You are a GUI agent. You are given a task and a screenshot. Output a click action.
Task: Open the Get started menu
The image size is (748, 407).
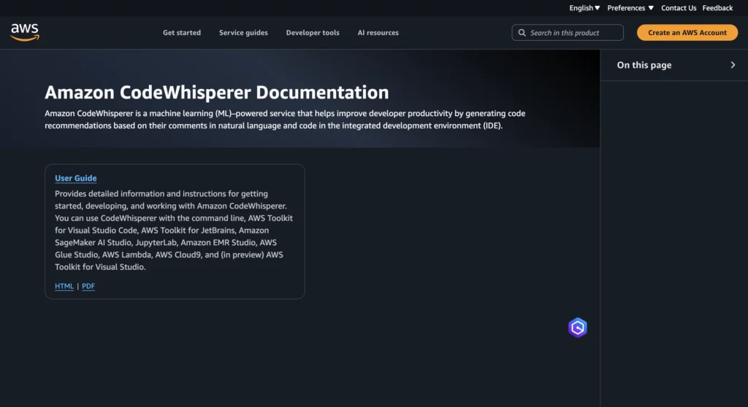pos(182,32)
